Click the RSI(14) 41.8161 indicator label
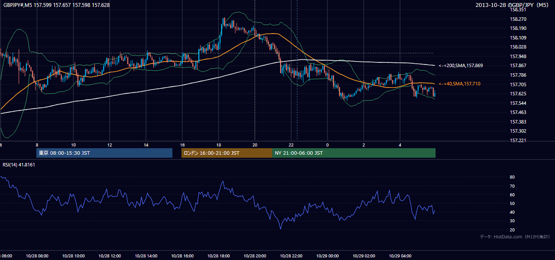The height and width of the screenshot is (260, 555). (19, 165)
